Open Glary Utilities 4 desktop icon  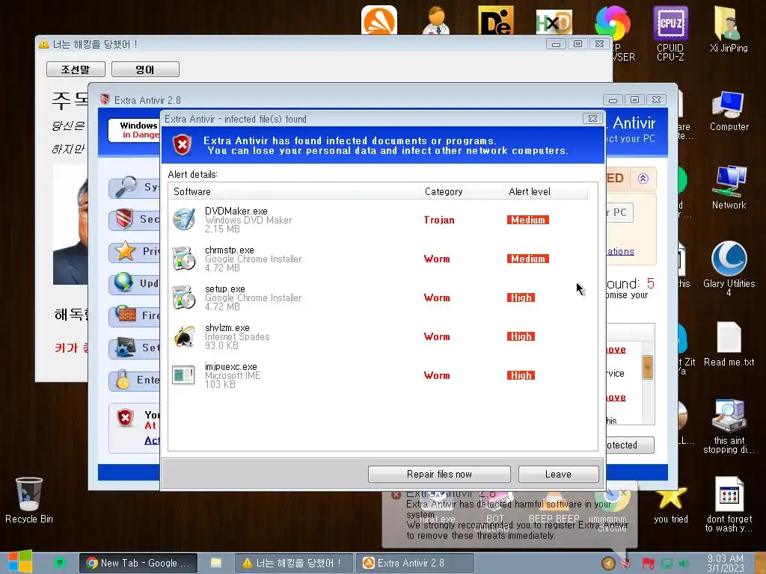pyautogui.click(x=729, y=268)
